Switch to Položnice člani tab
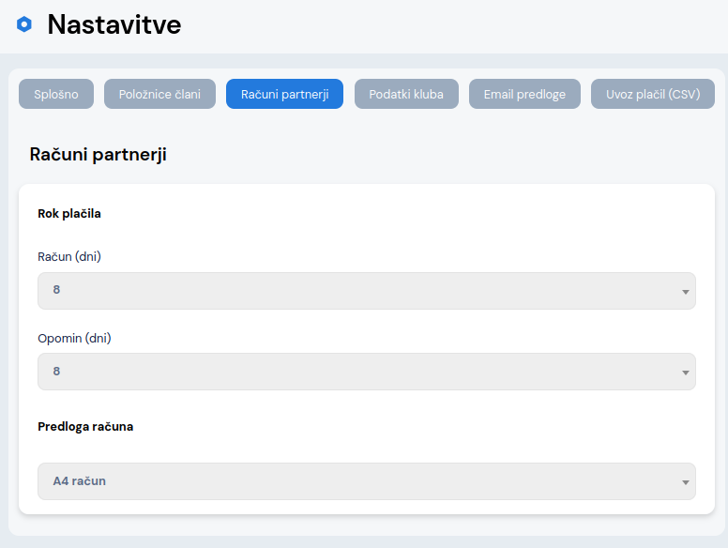 [159, 94]
